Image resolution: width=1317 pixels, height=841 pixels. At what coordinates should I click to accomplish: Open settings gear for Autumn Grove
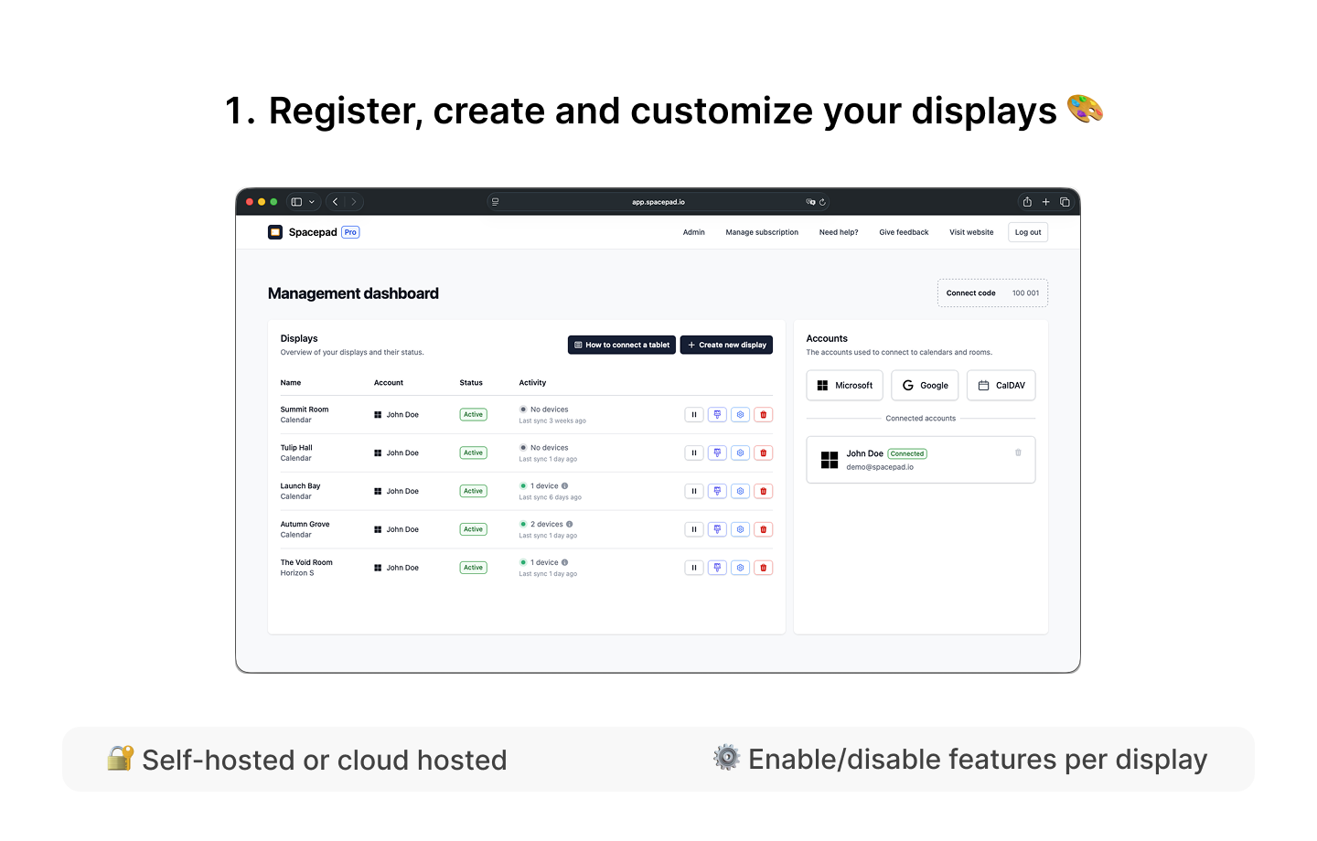[740, 529]
